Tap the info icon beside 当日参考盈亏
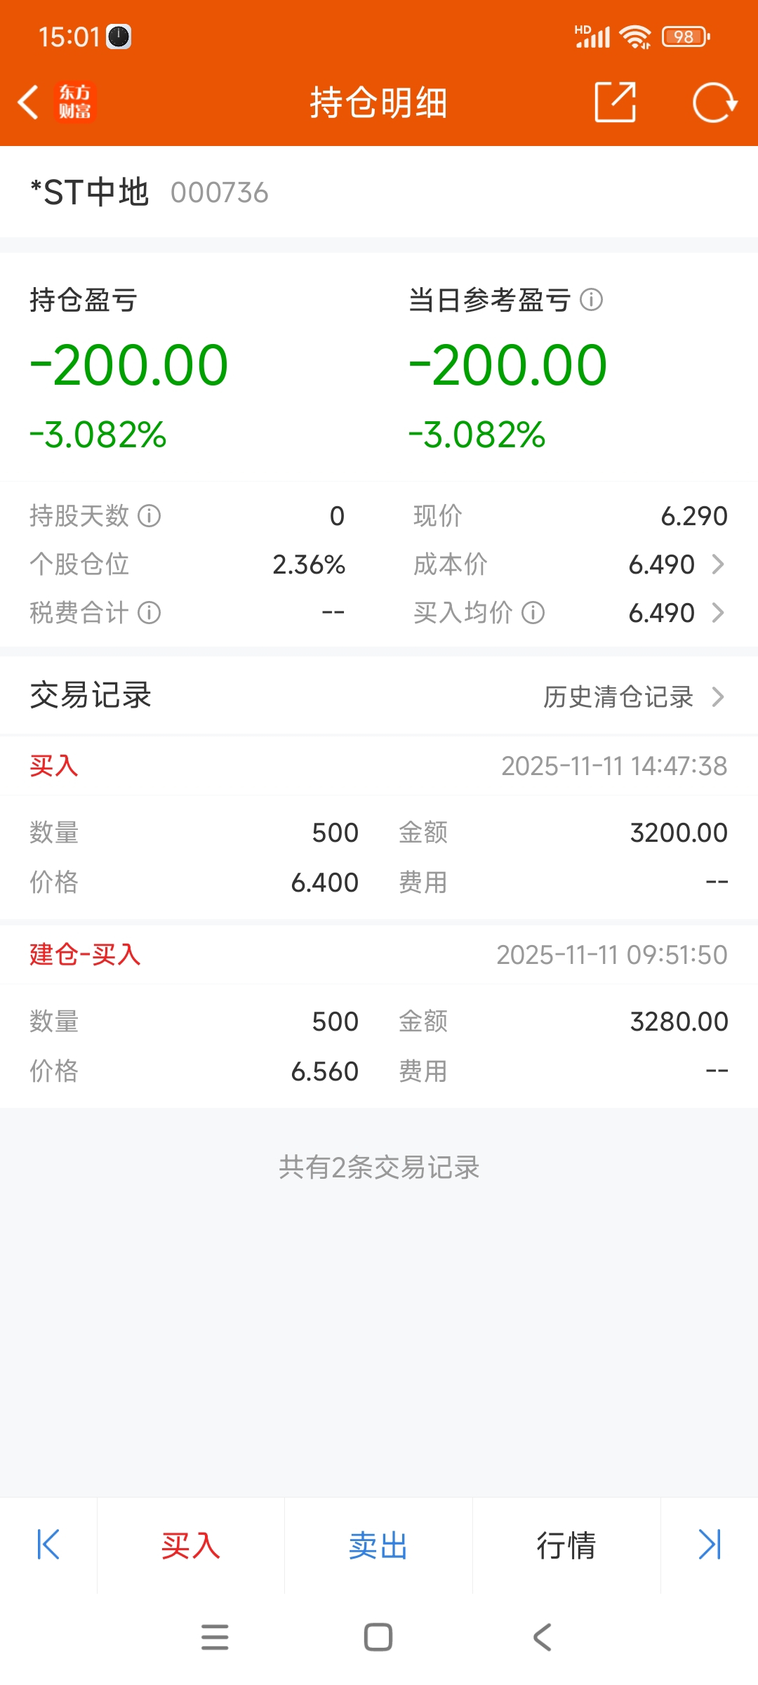 592,300
